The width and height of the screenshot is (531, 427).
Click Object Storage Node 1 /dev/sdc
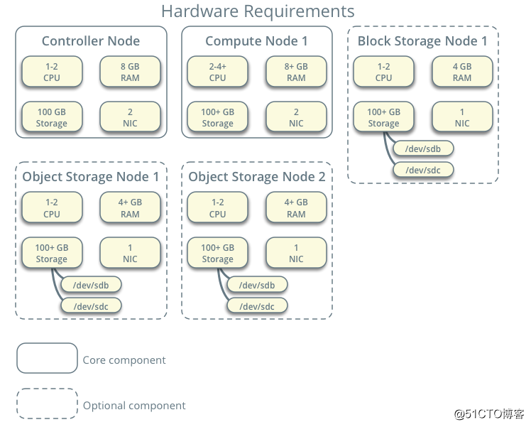click(91, 306)
